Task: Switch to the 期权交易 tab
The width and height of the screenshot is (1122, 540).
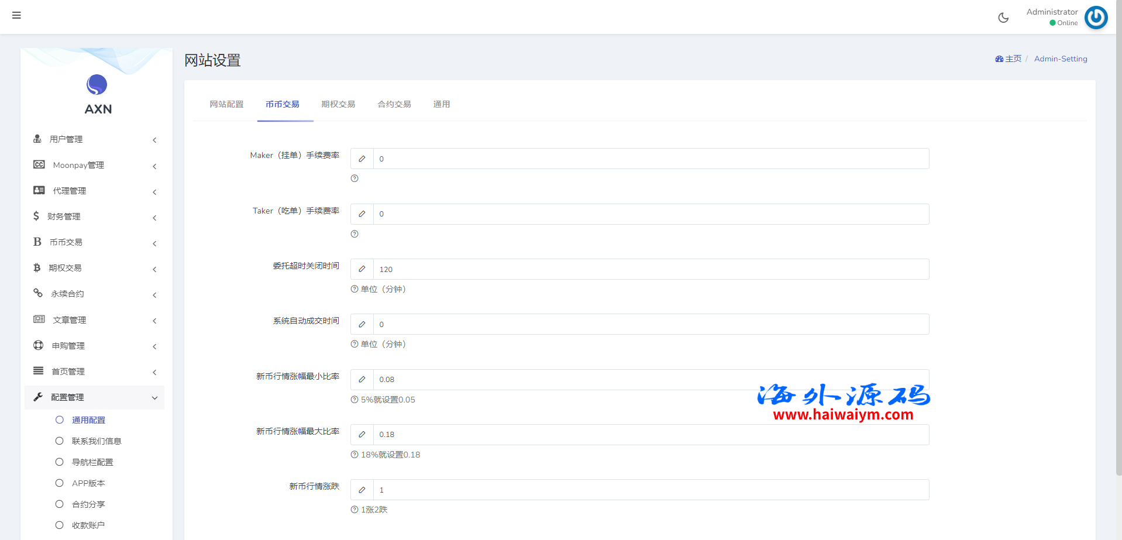Action: point(338,104)
